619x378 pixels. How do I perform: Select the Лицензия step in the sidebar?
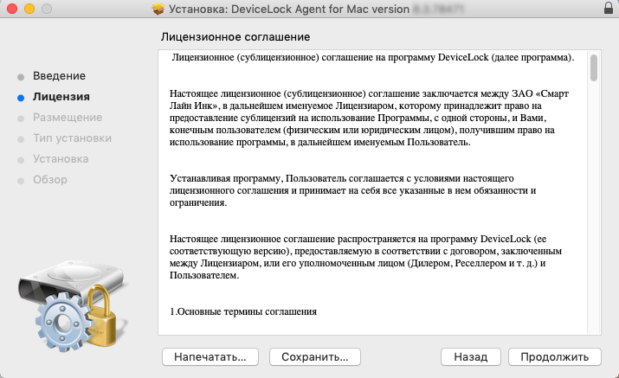pyautogui.click(x=61, y=97)
